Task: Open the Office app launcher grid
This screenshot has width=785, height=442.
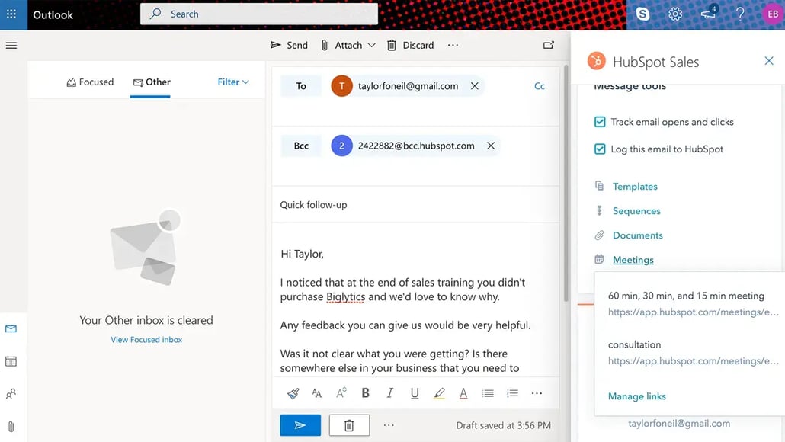Action: coord(11,14)
